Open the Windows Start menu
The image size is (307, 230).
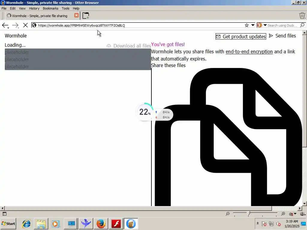point(8,223)
